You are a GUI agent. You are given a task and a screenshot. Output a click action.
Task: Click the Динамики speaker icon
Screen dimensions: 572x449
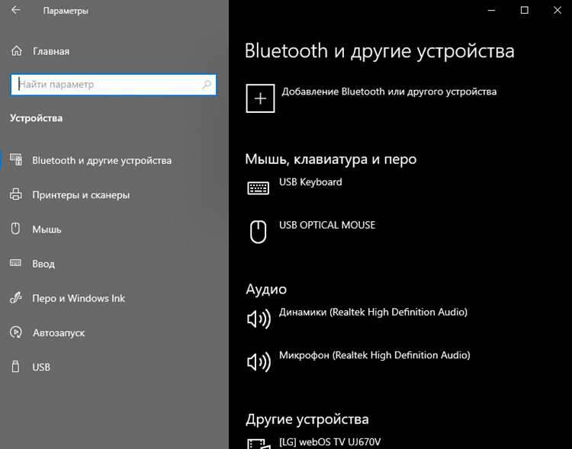point(259,319)
